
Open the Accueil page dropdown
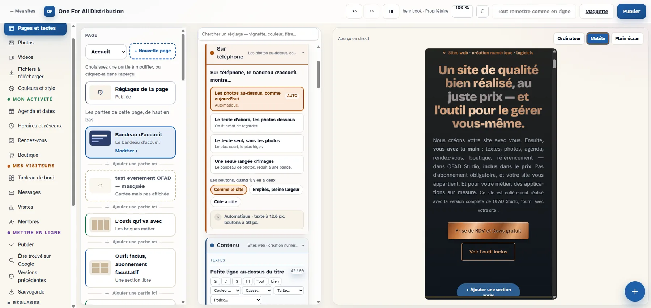pos(106,52)
